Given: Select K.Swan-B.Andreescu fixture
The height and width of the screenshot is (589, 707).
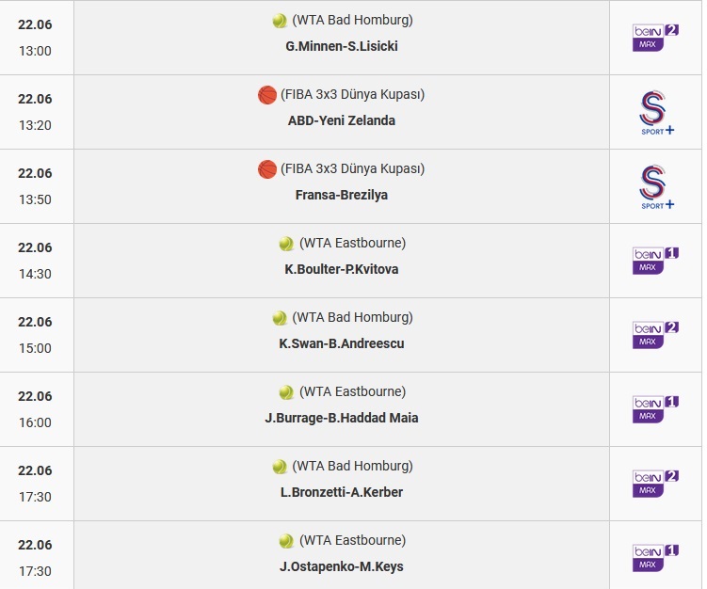Looking at the screenshot, I should coord(342,343).
